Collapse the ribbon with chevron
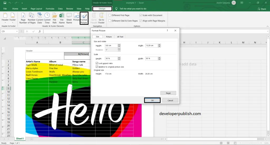This screenshot has height=145, width=270. click(x=267, y=26)
